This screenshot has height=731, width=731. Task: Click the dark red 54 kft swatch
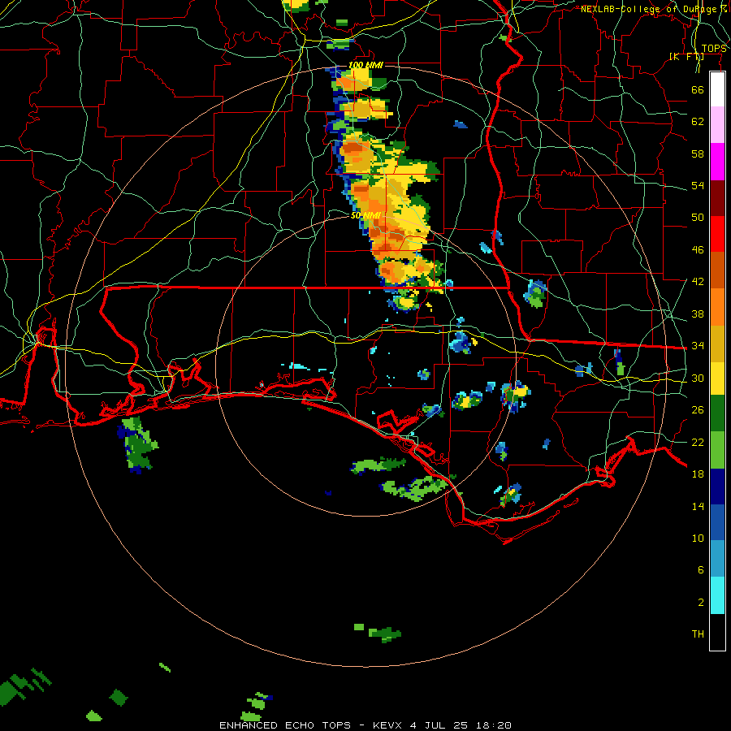[717, 197]
